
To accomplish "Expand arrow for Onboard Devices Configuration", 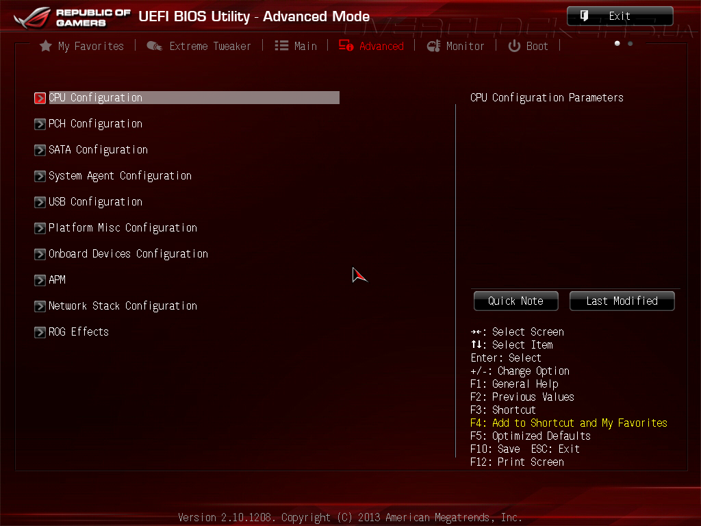I will [40, 254].
